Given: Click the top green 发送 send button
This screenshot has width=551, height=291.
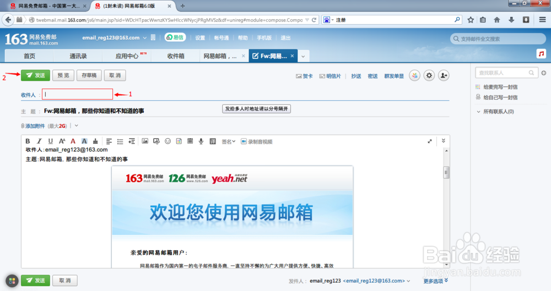Looking at the screenshot, I should point(35,75).
